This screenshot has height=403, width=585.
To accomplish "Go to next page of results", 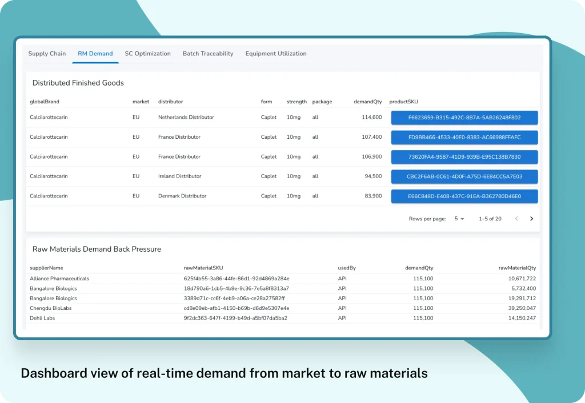I will coord(531,219).
